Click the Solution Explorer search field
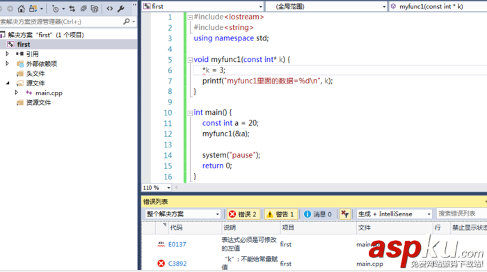Image resolution: width=487 pixels, height=272 pixels. [61, 22]
